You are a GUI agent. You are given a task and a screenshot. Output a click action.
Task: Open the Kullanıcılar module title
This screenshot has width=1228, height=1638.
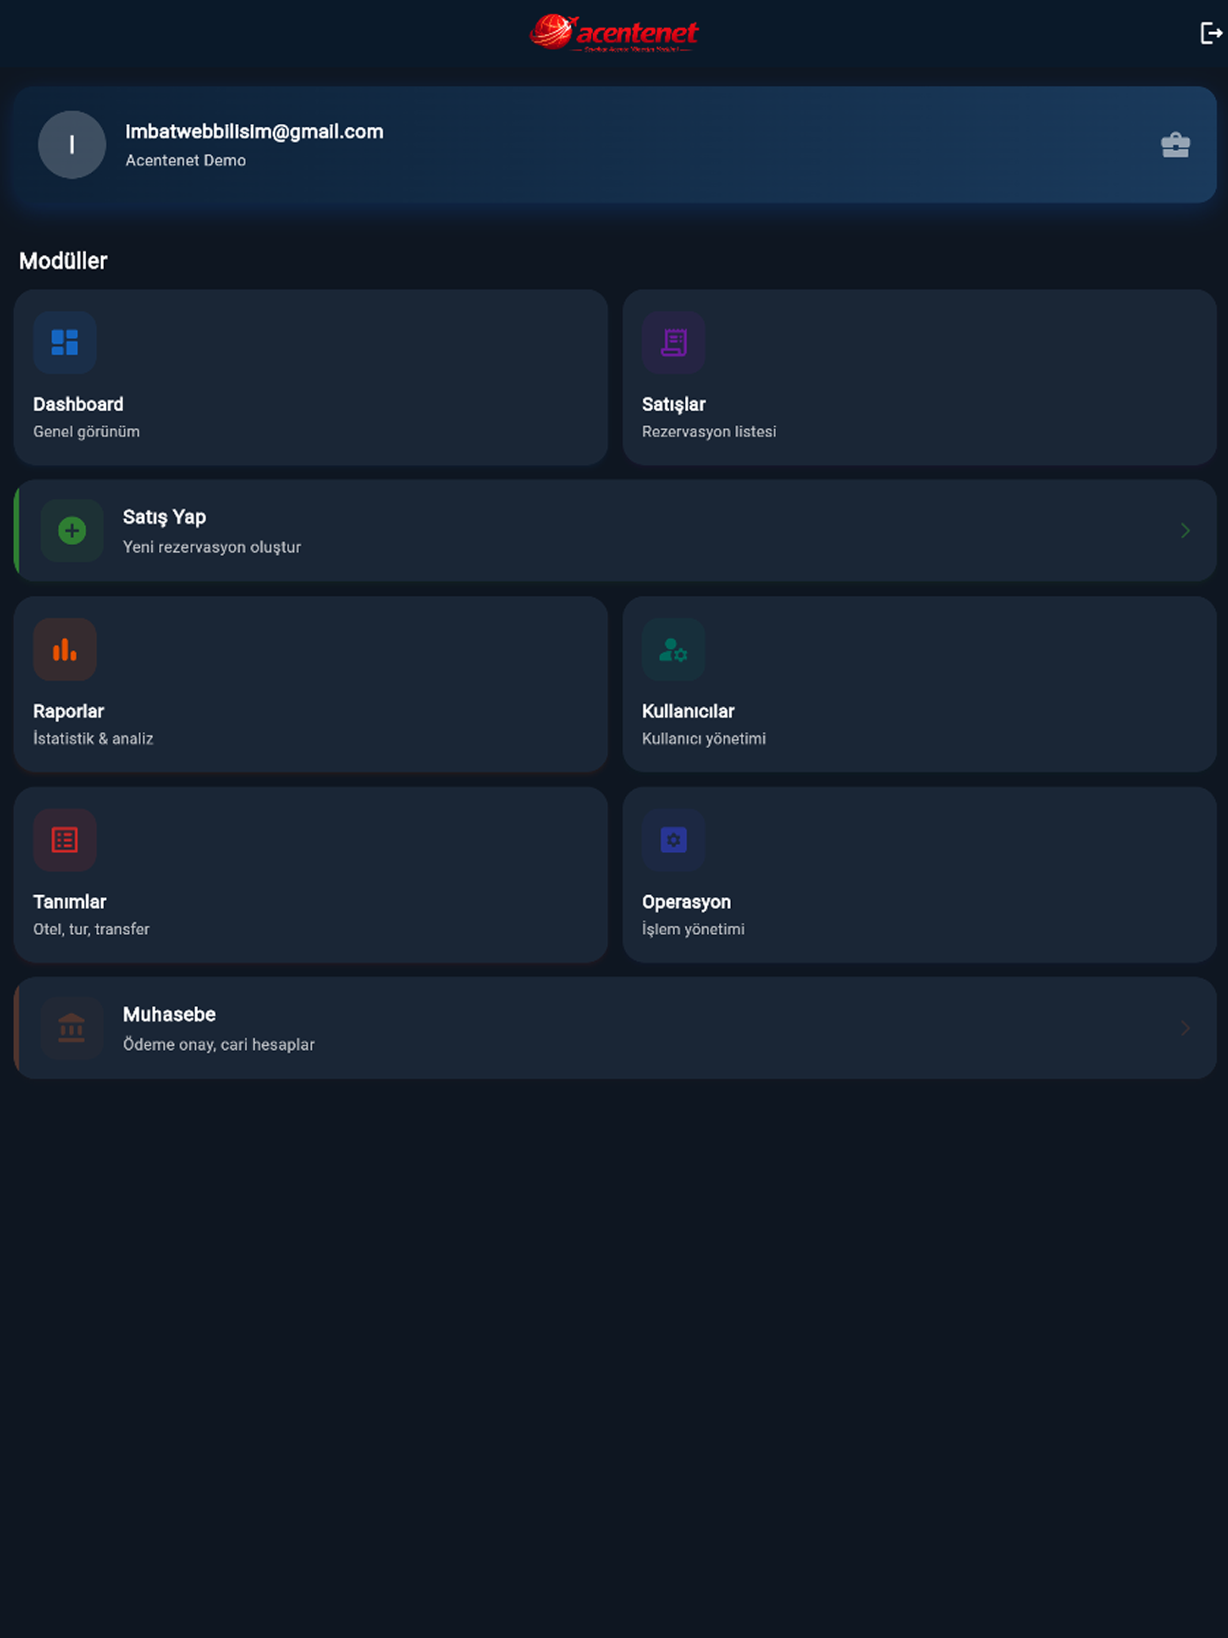point(688,712)
